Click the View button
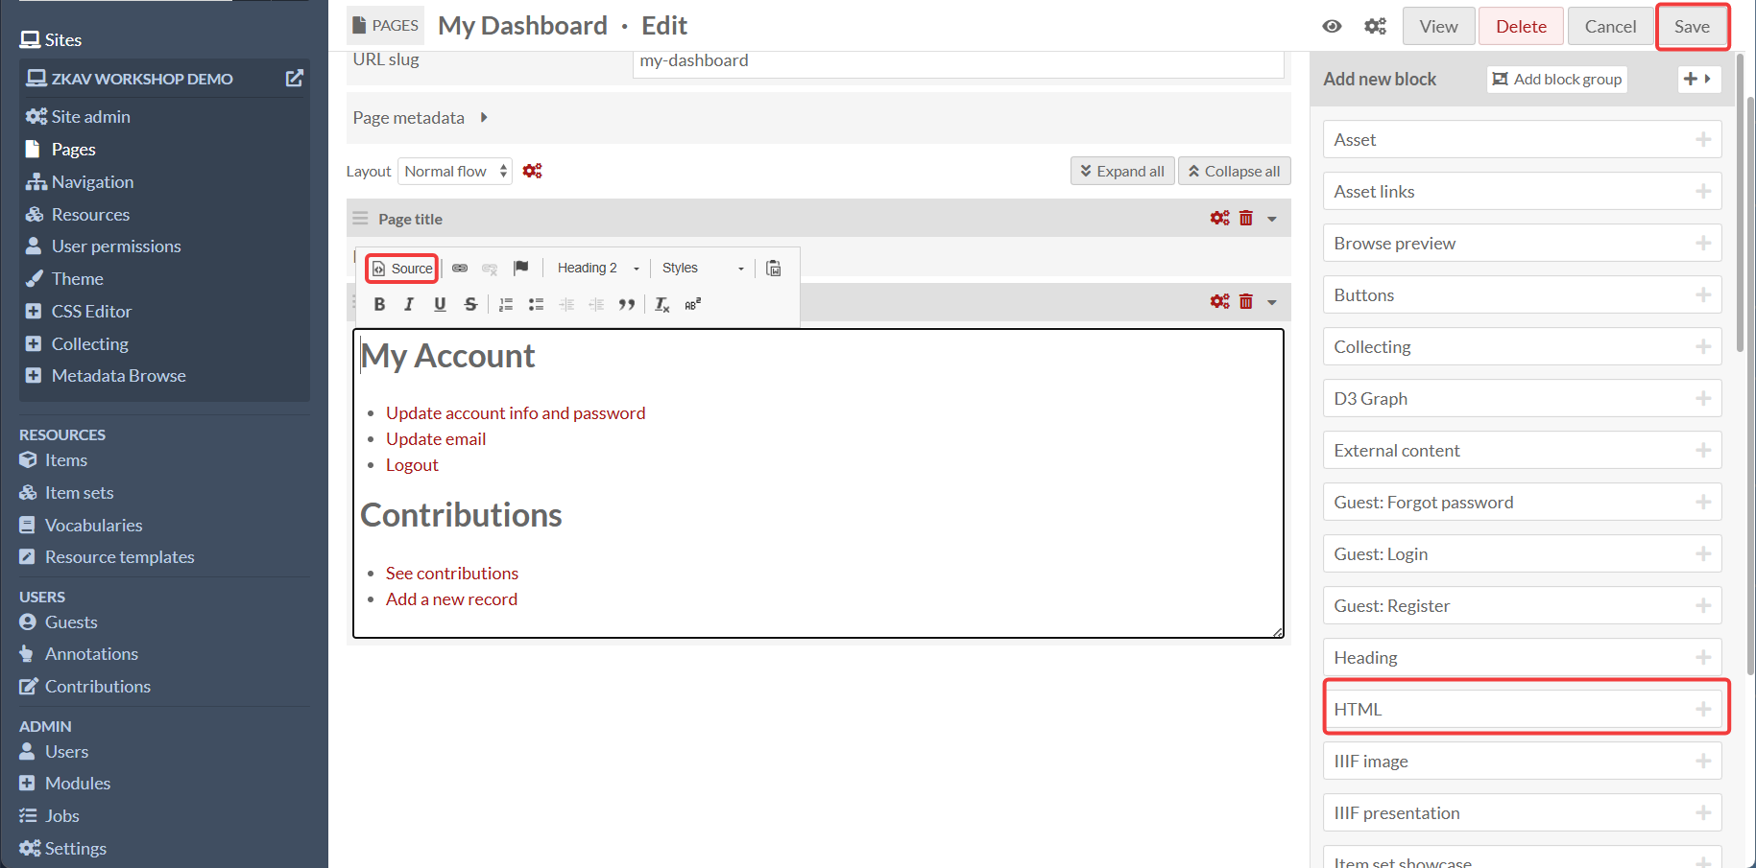 pyautogui.click(x=1438, y=26)
